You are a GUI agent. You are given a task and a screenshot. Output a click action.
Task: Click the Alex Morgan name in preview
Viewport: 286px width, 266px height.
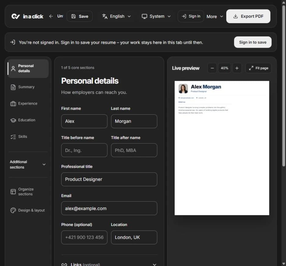point(206,87)
